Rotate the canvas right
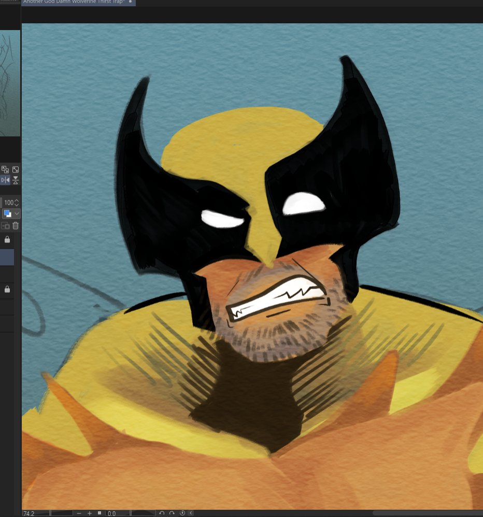The width and height of the screenshot is (483, 517). [172, 513]
